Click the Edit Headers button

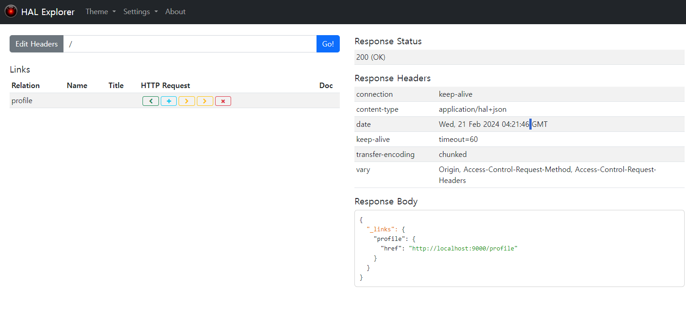[37, 44]
